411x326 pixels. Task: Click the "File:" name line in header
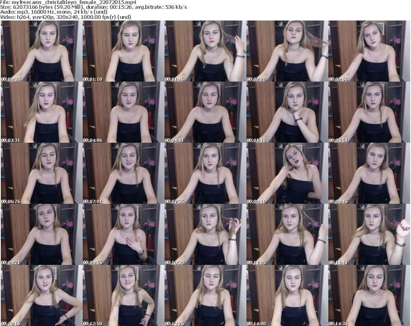(x=68, y=2)
